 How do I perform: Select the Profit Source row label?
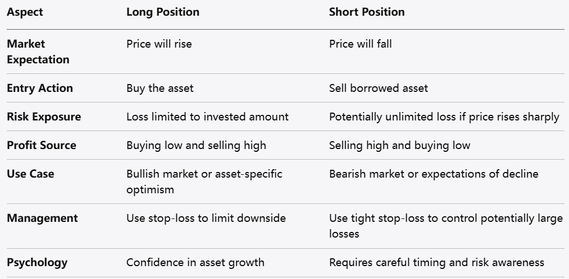coord(41,145)
